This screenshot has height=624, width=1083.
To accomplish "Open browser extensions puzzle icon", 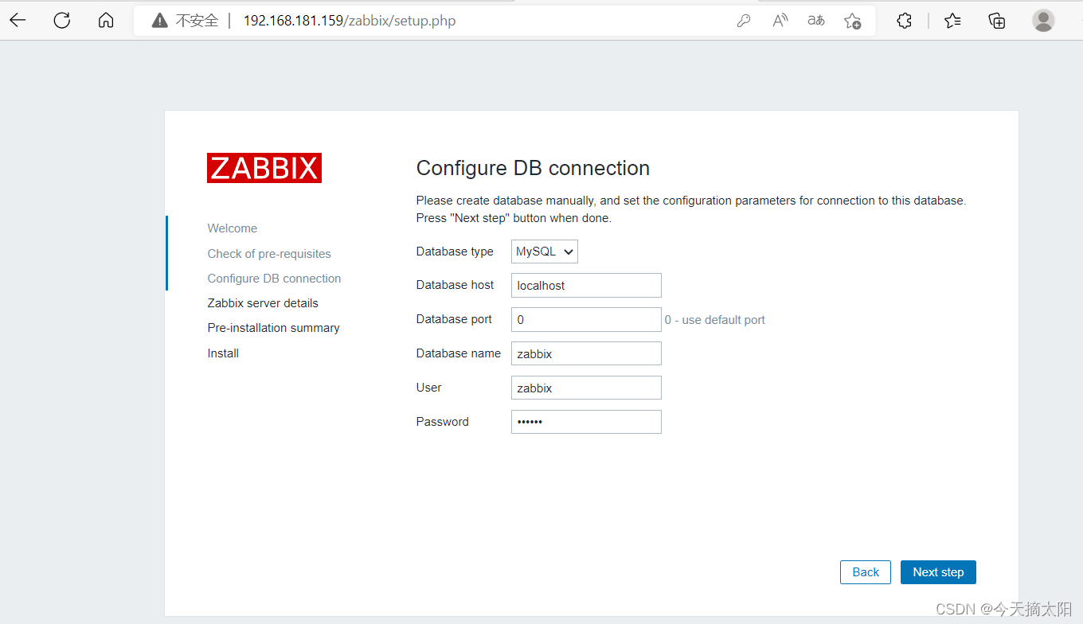I will (904, 21).
